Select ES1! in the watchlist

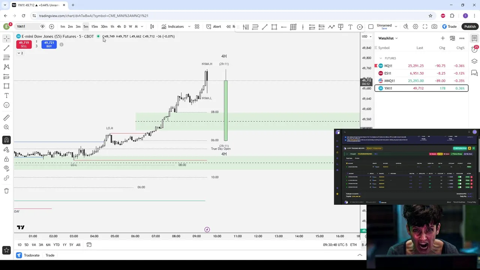tap(421, 73)
